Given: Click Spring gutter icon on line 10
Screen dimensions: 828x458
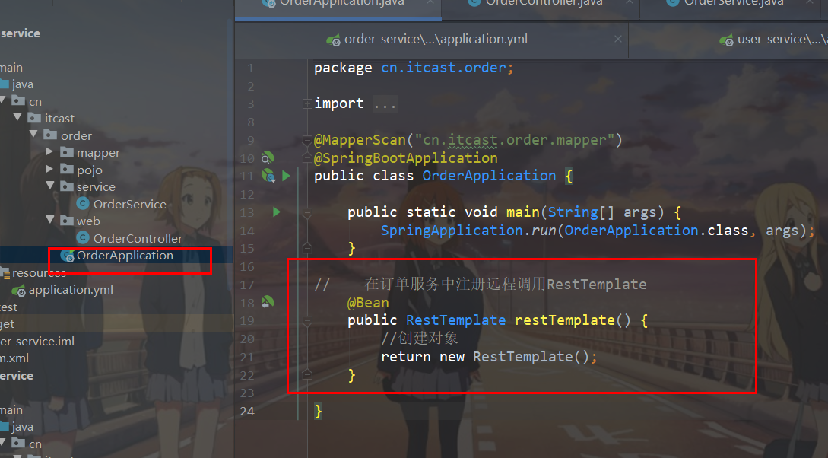Looking at the screenshot, I should [x=268, y=157].
